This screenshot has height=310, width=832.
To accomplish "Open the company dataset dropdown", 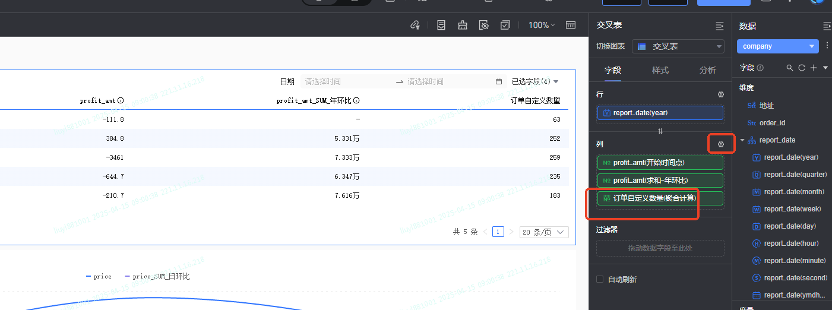I will click(x=777, y=46).
